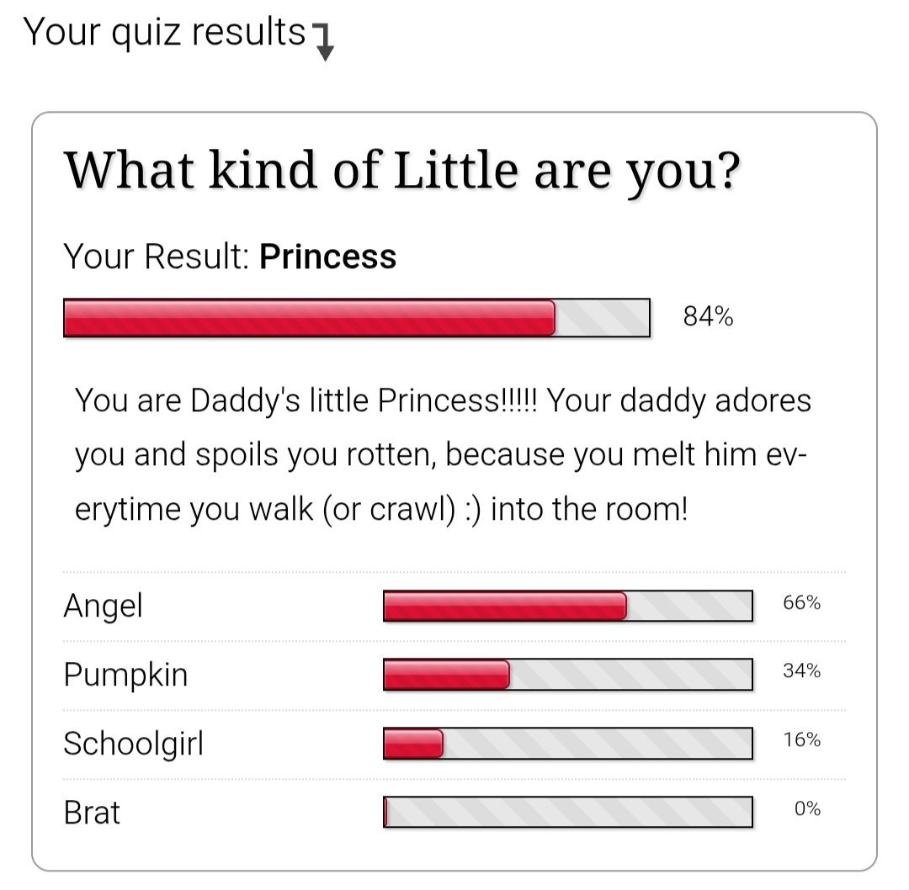Screen dimensions: 909x890
Task: Select the 'What kind of Little are you?' heading
Action: pos(402,171)
